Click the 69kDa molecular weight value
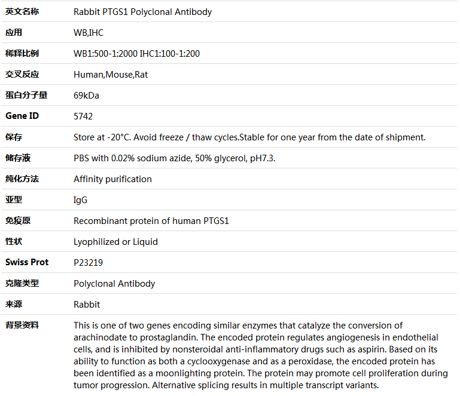The image size is (460, 396). click(x=86, y=96)
